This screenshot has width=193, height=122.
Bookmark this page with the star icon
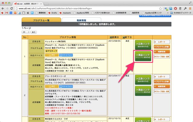click(x=160, y=8)
